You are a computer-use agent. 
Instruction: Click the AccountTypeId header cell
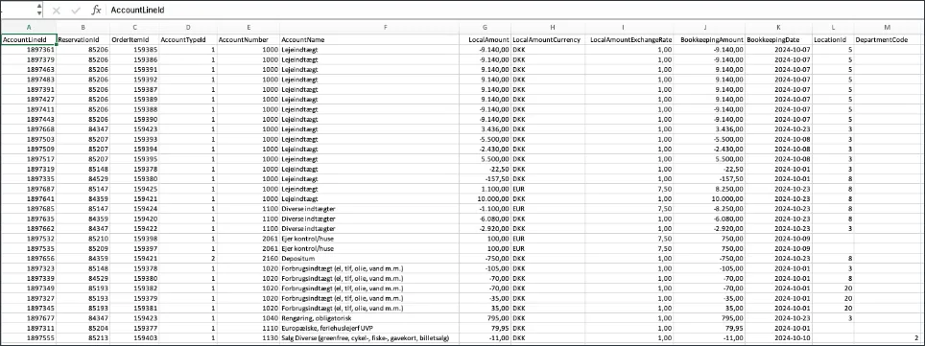(188, 39)
